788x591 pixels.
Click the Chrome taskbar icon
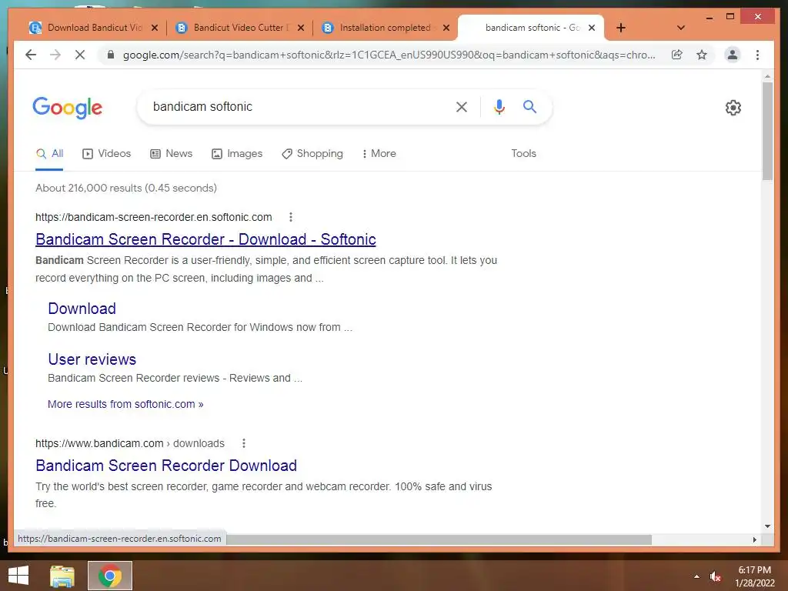coord(110,576)
